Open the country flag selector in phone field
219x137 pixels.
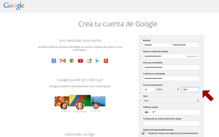click(147, 112)
